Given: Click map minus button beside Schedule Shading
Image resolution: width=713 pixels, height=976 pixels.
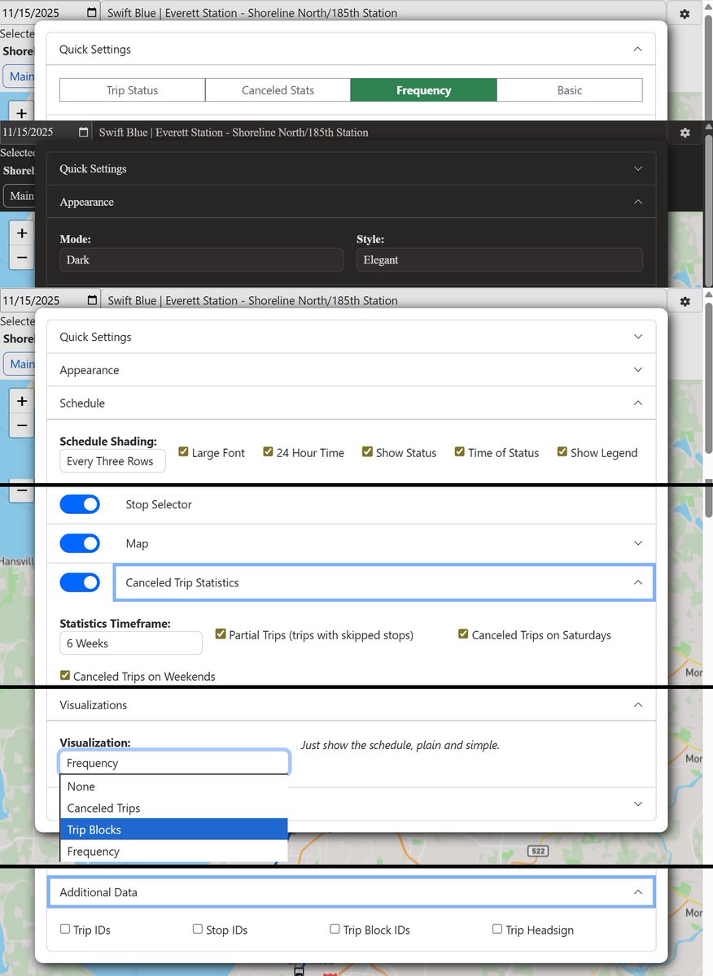Looking at the screenshot, I should (x=22, y=425).
